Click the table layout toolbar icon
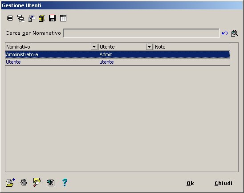 point(63,18)
